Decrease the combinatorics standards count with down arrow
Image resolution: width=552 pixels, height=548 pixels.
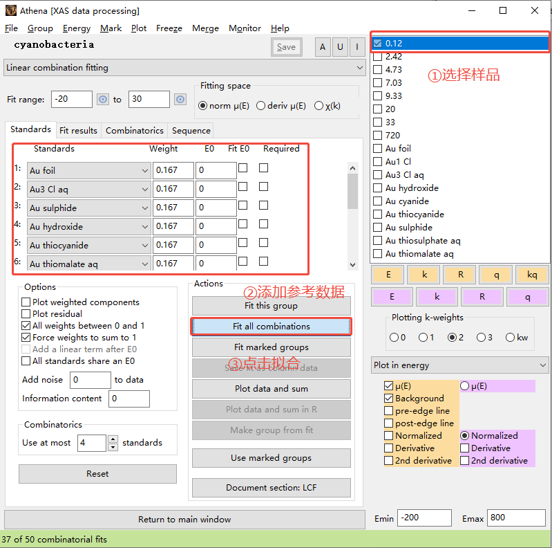coord(113,447)
